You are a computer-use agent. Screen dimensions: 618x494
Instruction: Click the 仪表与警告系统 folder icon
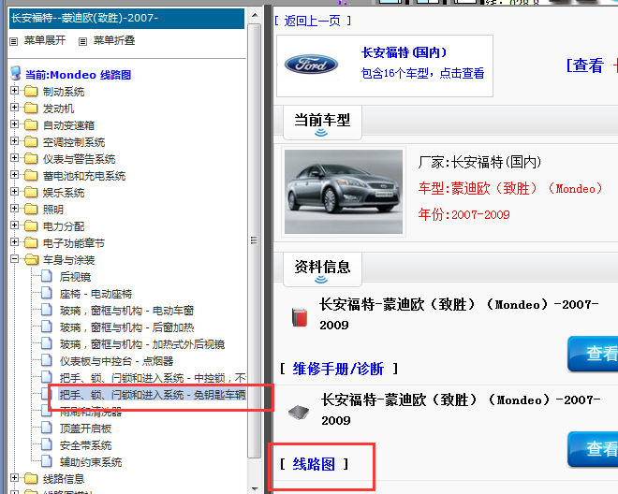[x=31, y=159]
